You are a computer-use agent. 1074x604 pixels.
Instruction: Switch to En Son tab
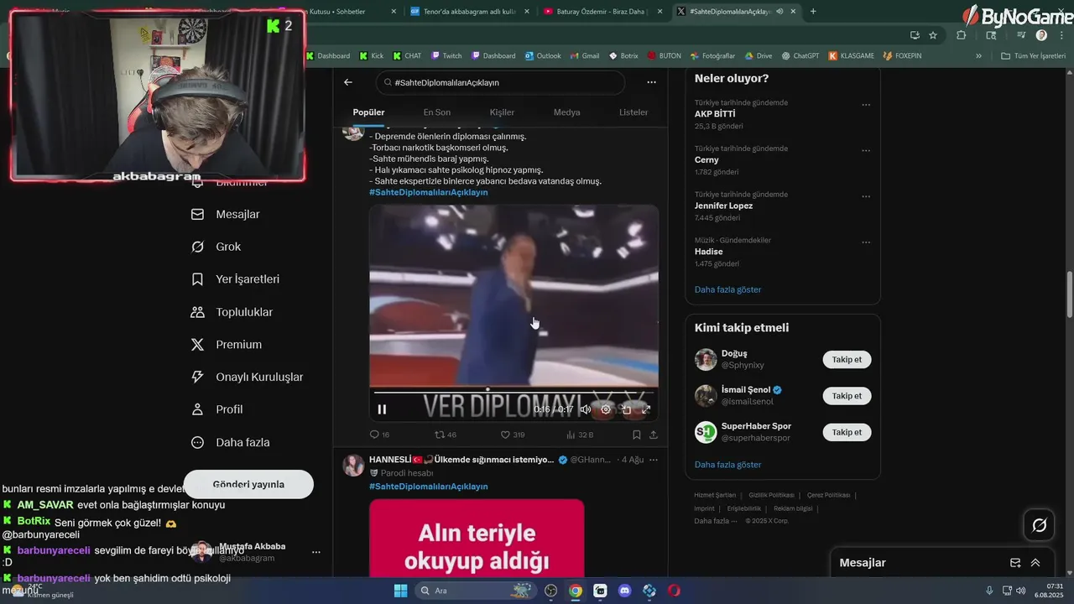(436, 112)
